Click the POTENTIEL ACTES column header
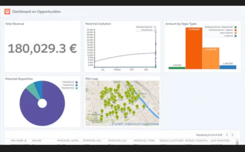Image resolution: width=245 pixels, height=152 pixels. point(69,141)
